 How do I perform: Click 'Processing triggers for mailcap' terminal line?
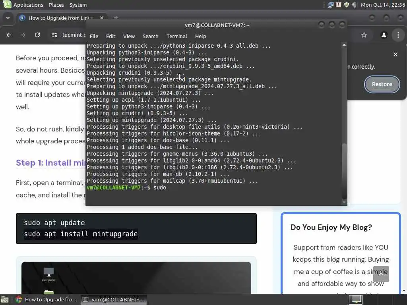tap(172, 181)
